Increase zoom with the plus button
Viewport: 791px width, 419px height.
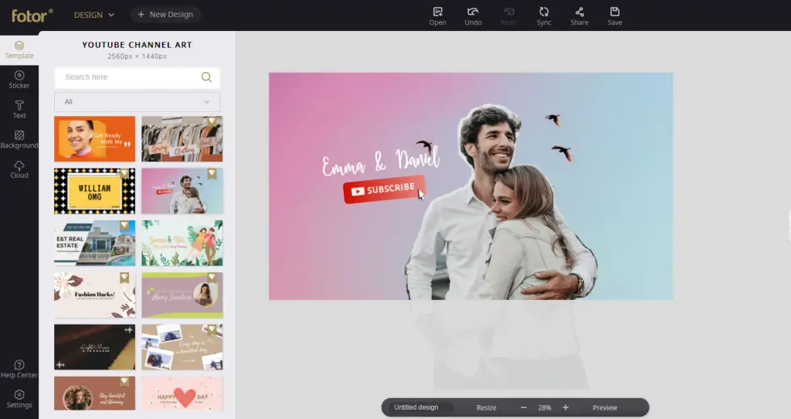pyautogui.click(x=565, y=407)
